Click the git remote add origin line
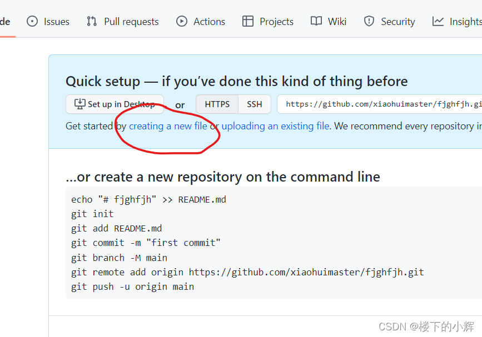 click(247, 272)
